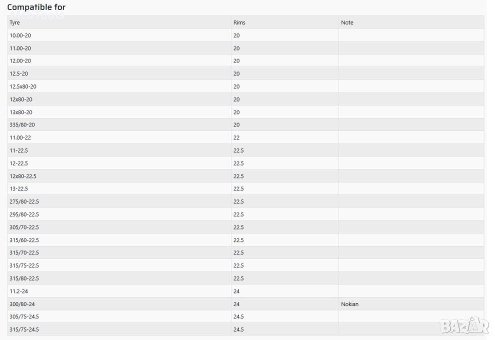The width and height of the screenshot is (495, 340).
Task: Select the 305/70-22.5 tyre cell
Action: coord(24,227)
